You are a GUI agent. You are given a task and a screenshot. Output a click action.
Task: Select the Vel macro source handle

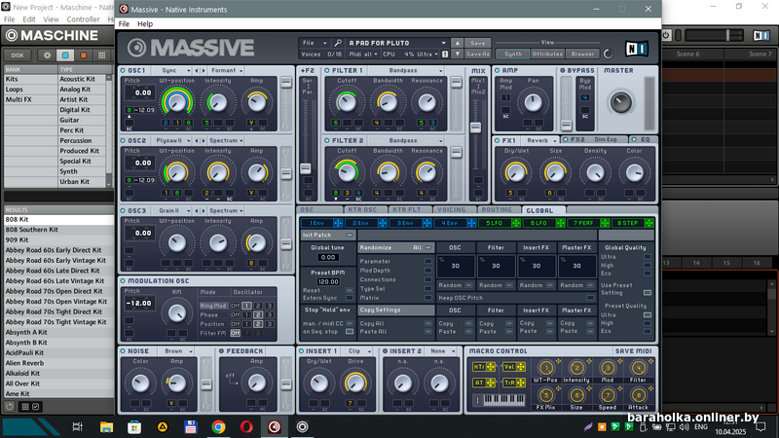514,367
